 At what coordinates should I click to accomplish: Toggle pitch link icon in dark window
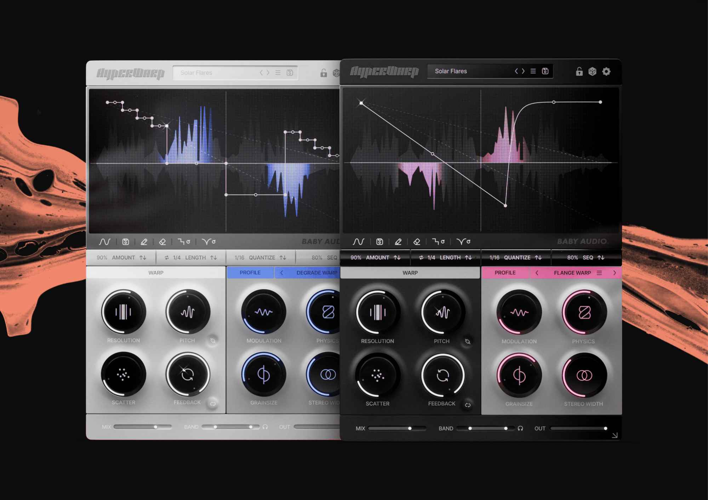(x=468, y=341)
